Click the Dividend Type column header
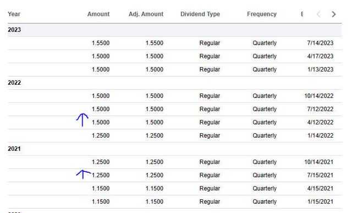Viewport: 352px width, 213px height. point(200,14)
